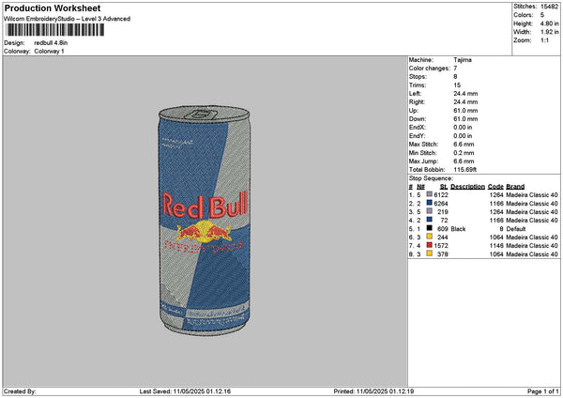Click the Stitches value '15482'

tap(549, 7)
